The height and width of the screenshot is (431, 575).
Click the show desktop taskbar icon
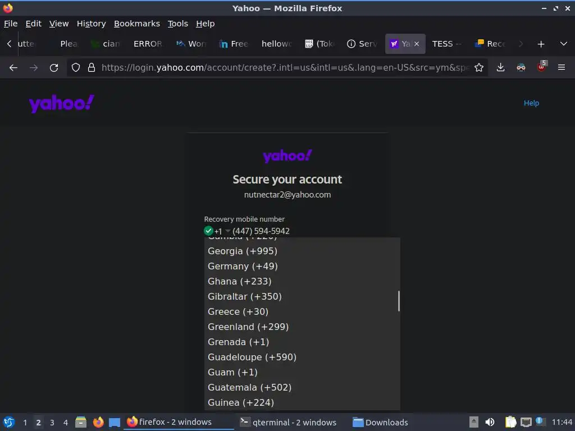click(x=115, y=422)
